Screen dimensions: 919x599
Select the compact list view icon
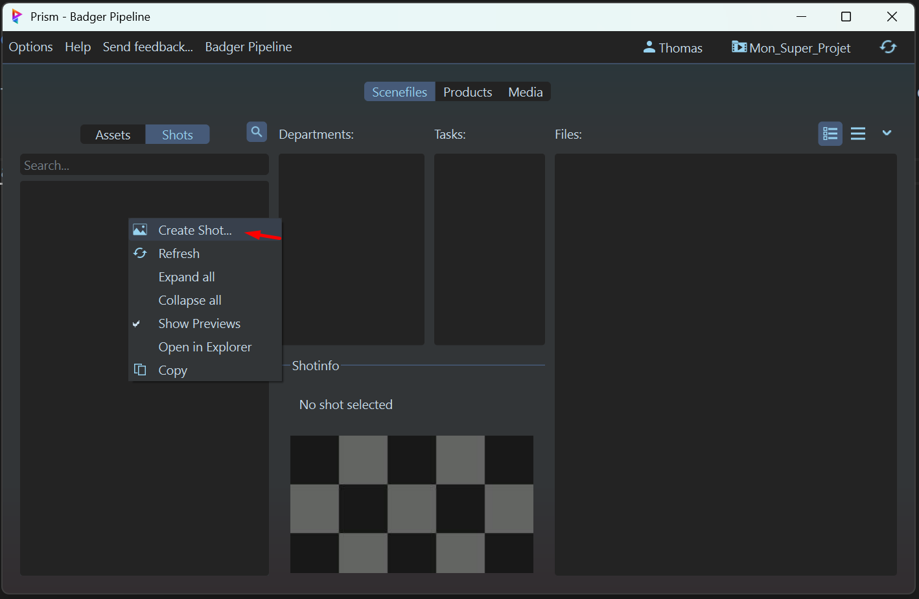(x=858, y=134)
